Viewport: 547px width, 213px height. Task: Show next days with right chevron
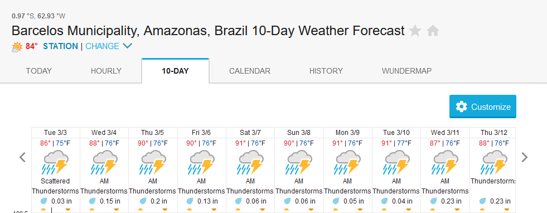[x=524, y=157]
